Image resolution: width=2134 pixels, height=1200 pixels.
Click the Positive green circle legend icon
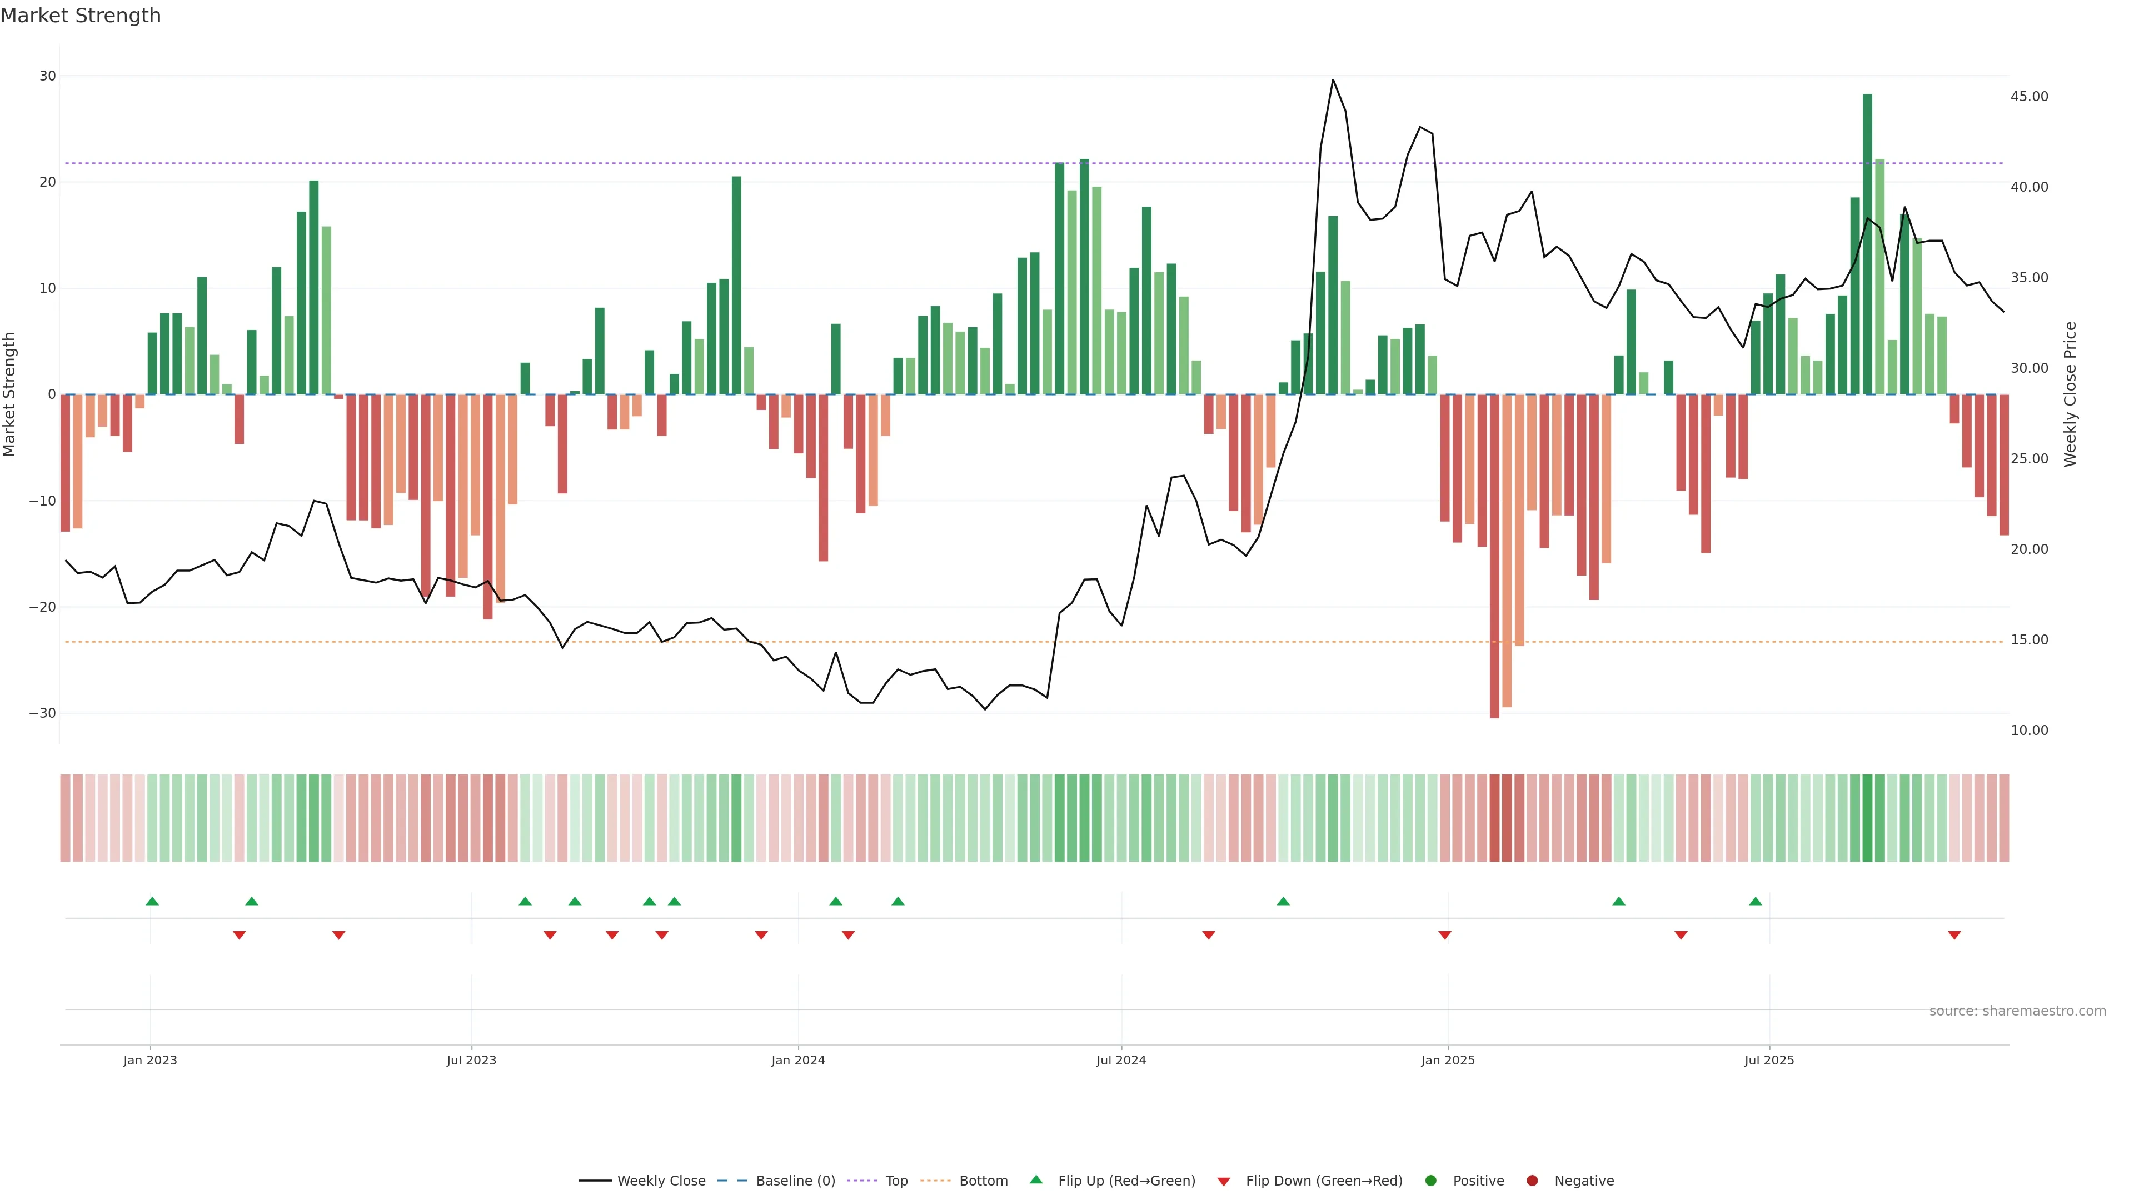click(x=1430, y=1181)
